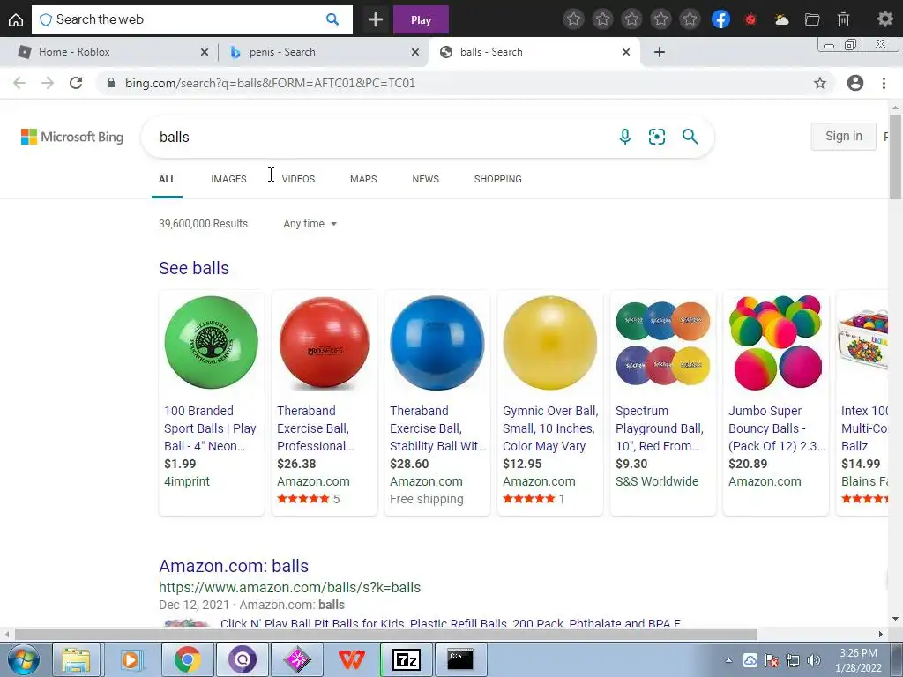Reload the current page
Screen dimensions: 903x677
point(76,83)
